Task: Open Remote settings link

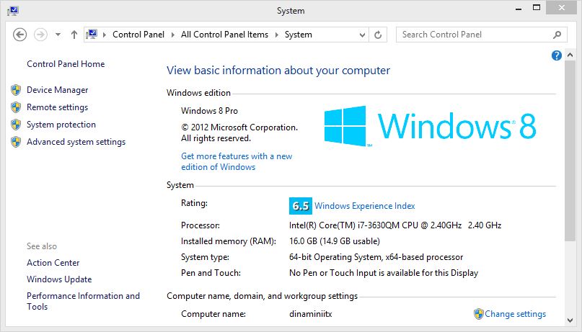Action: tap(57, 107)
